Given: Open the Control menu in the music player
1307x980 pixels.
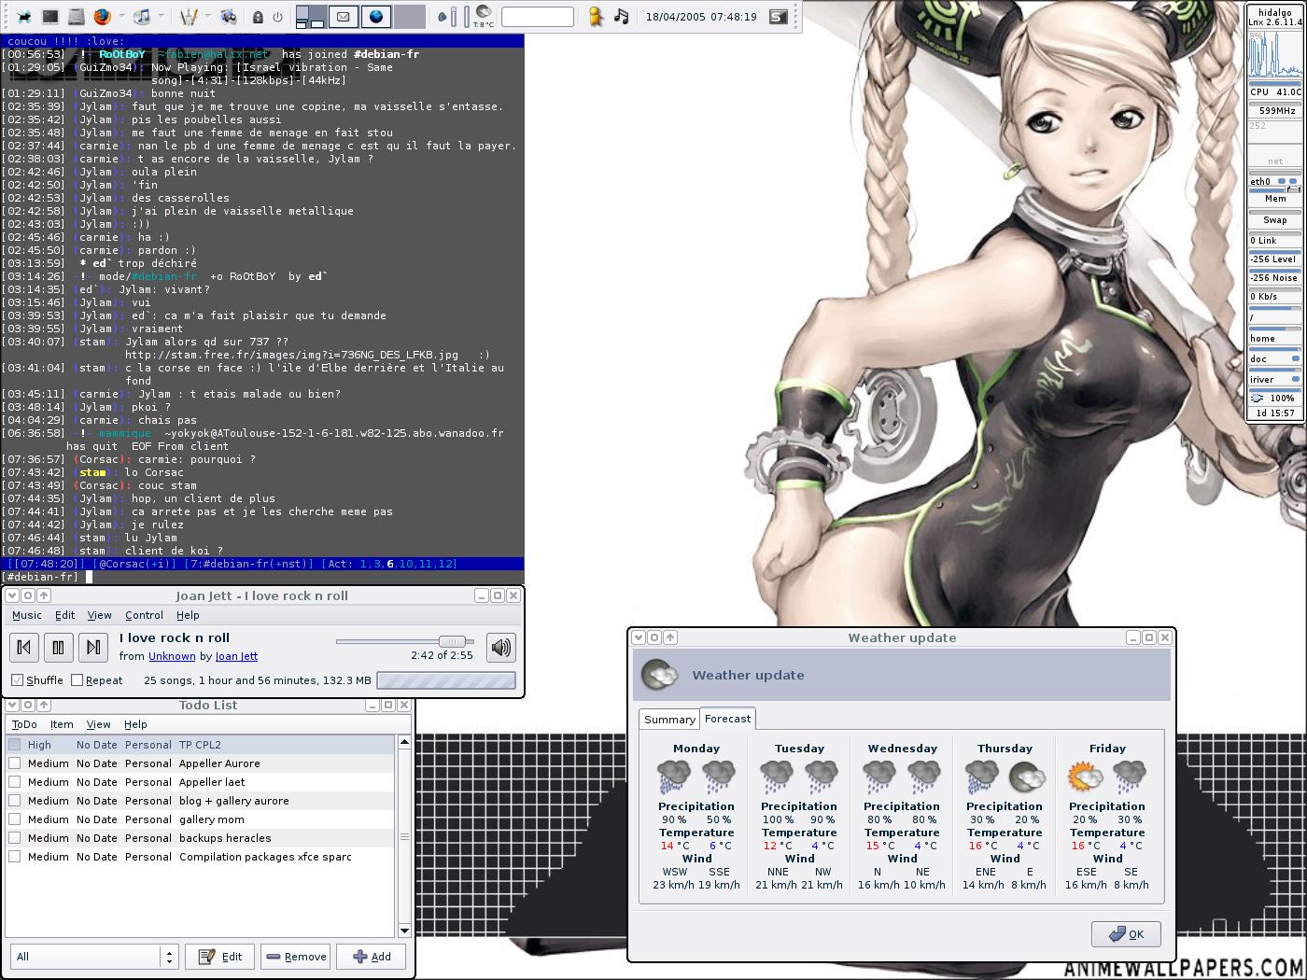Looking at the screenshot, I should (144, 615).
